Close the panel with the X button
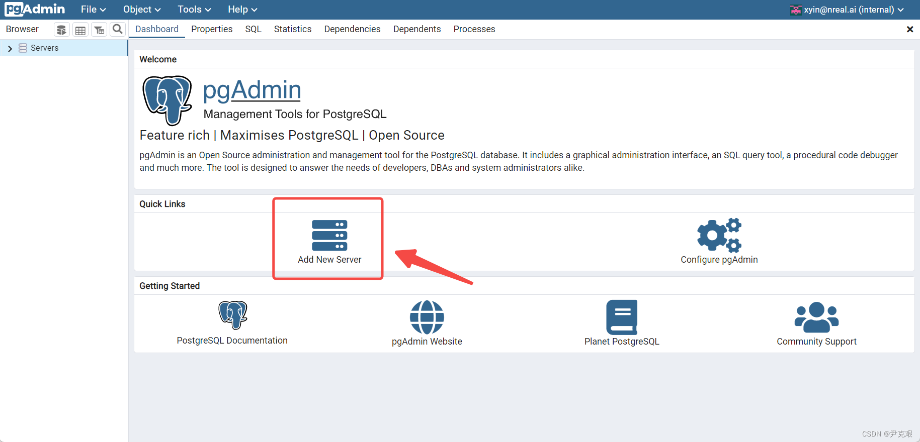The width and height of the screenshot is (920, 442). (909, 29)
